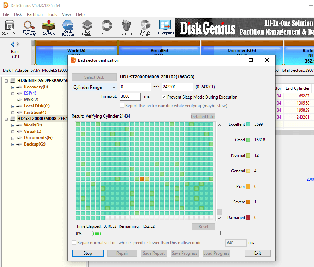The image size is (314, 267).
Task: Exit the bad sector verification dialog
Action: [258, 253]
